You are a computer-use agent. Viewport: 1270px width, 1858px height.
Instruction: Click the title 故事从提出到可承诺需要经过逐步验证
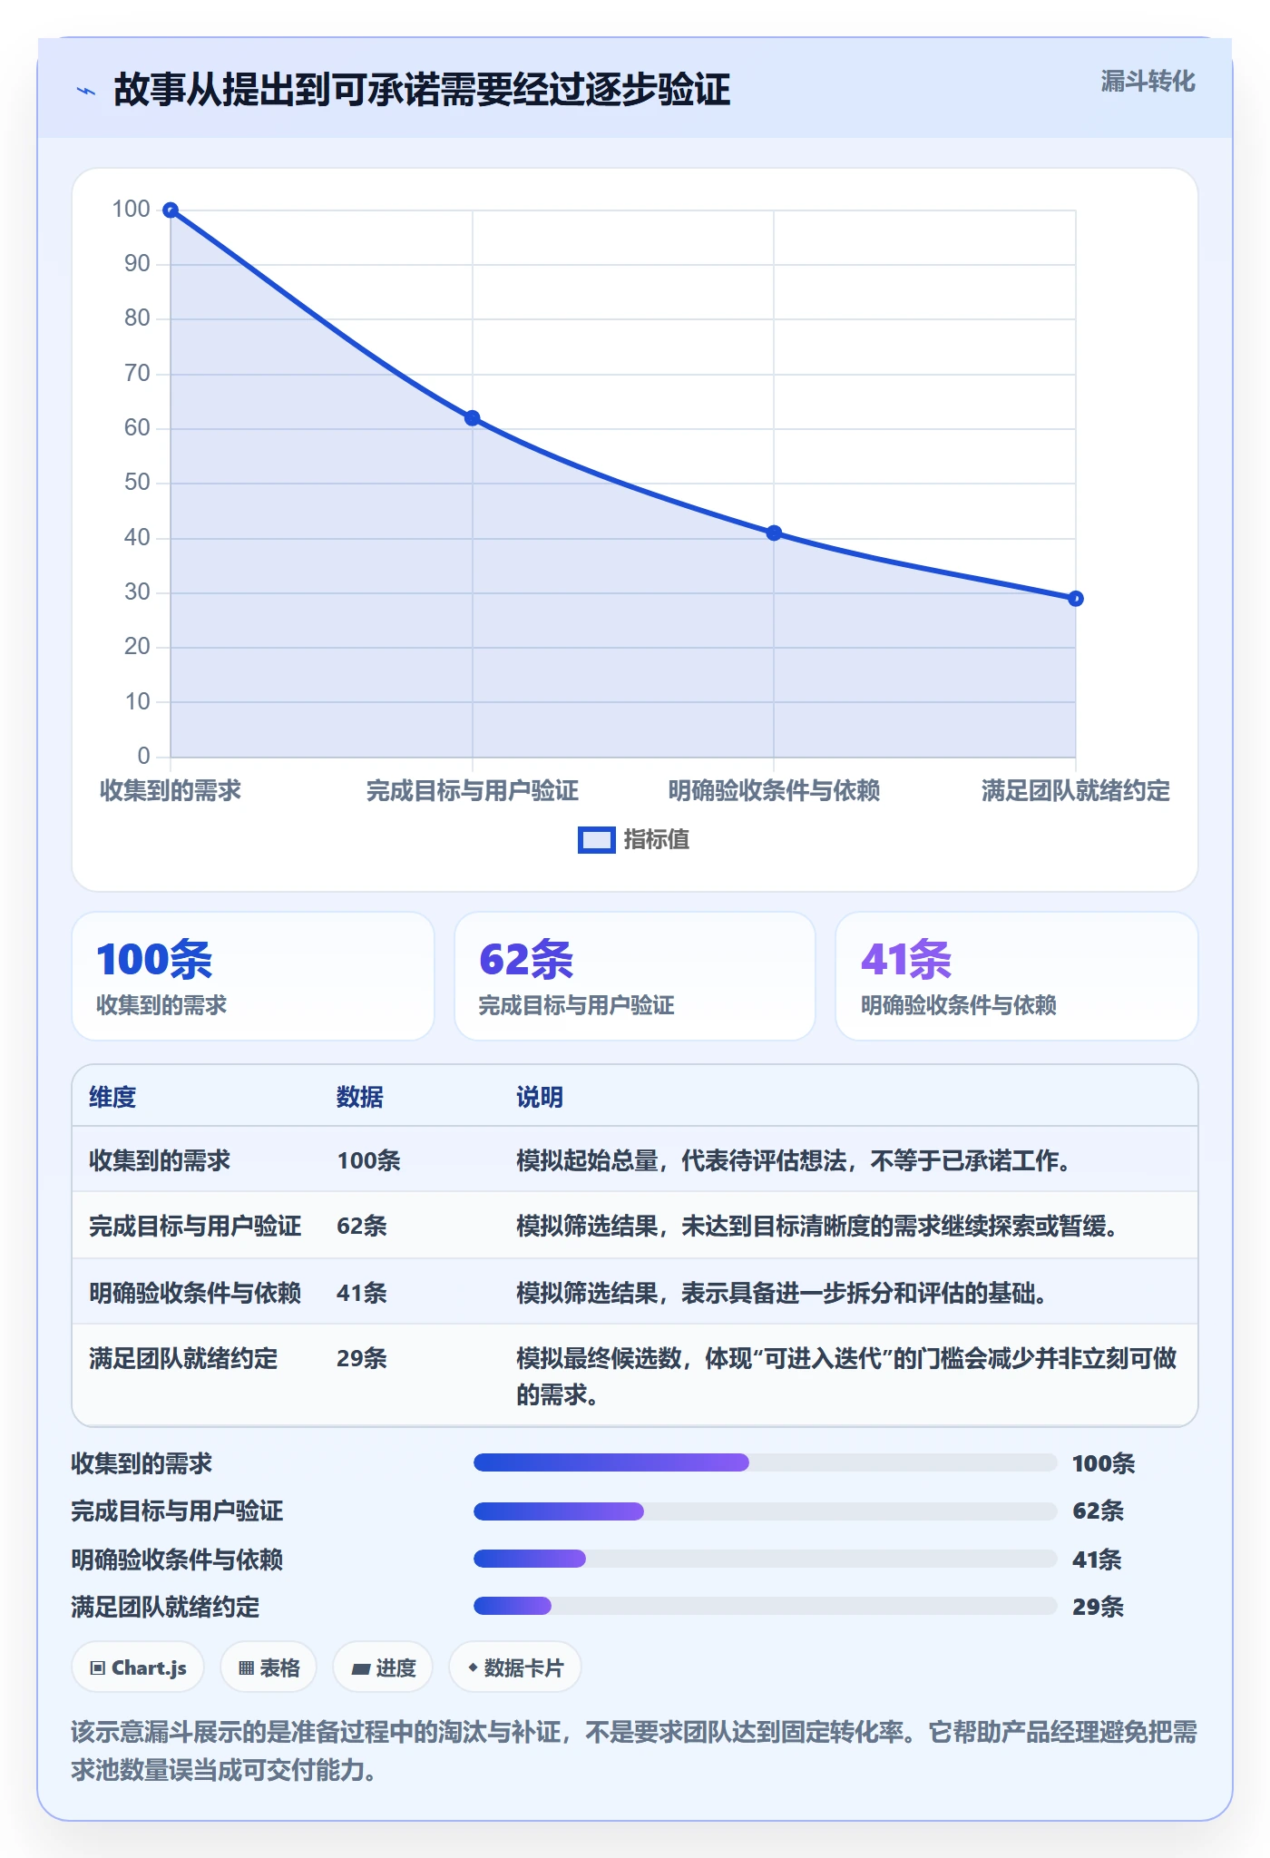tap(422, 91)
